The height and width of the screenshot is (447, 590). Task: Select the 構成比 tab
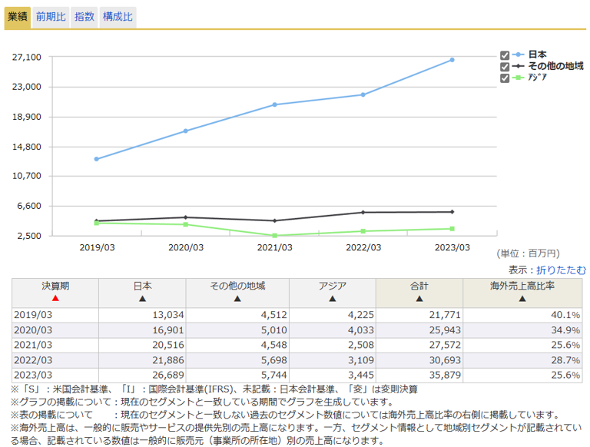click(118, 17)
